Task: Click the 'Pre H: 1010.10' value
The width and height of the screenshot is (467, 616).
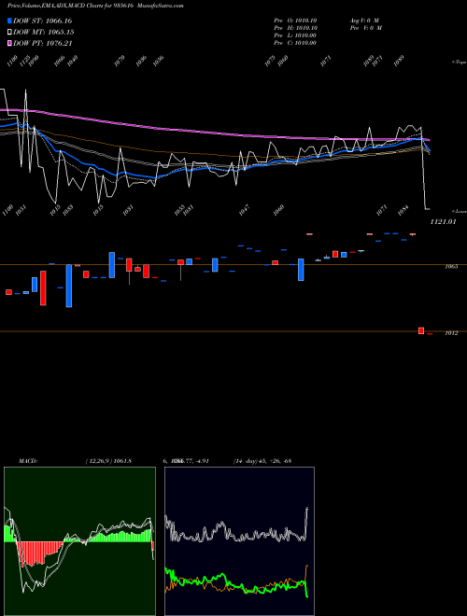Action: pos(295,28)
